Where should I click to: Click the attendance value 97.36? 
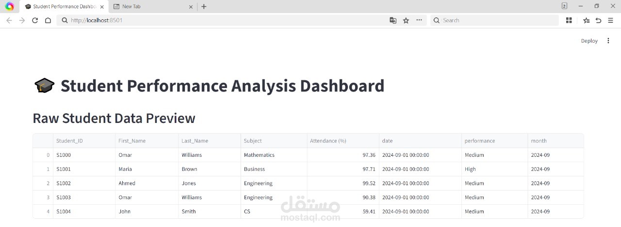343,155
